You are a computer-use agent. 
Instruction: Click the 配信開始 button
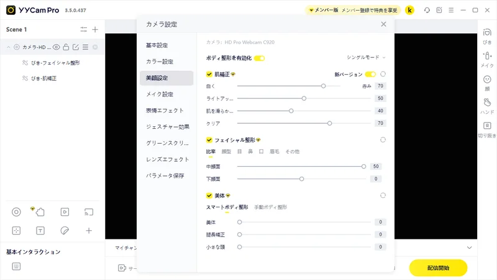click(x=438, y=268)
